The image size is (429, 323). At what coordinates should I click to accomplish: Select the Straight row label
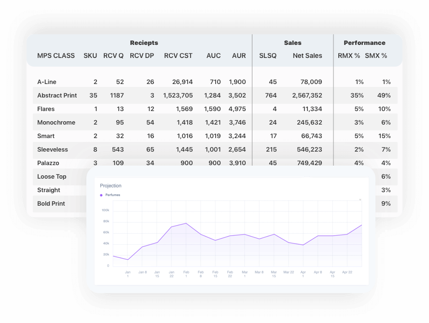[49, 190]
